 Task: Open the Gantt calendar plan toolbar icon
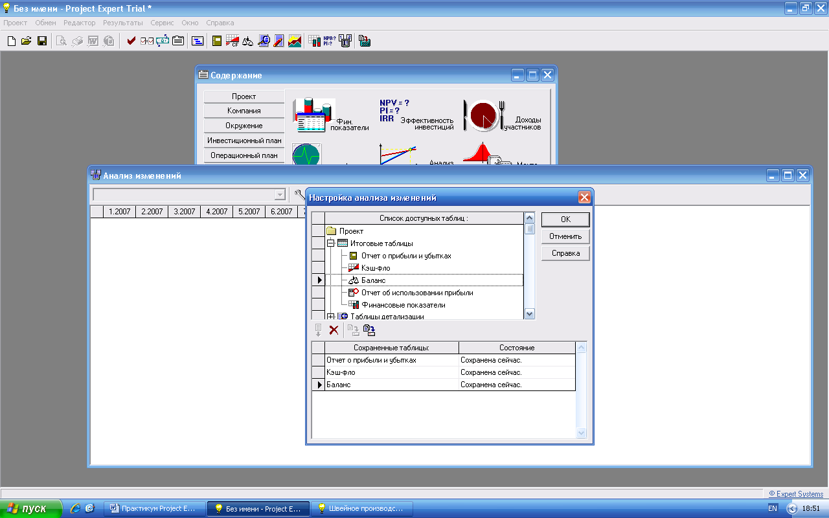(x=198, y=41)
